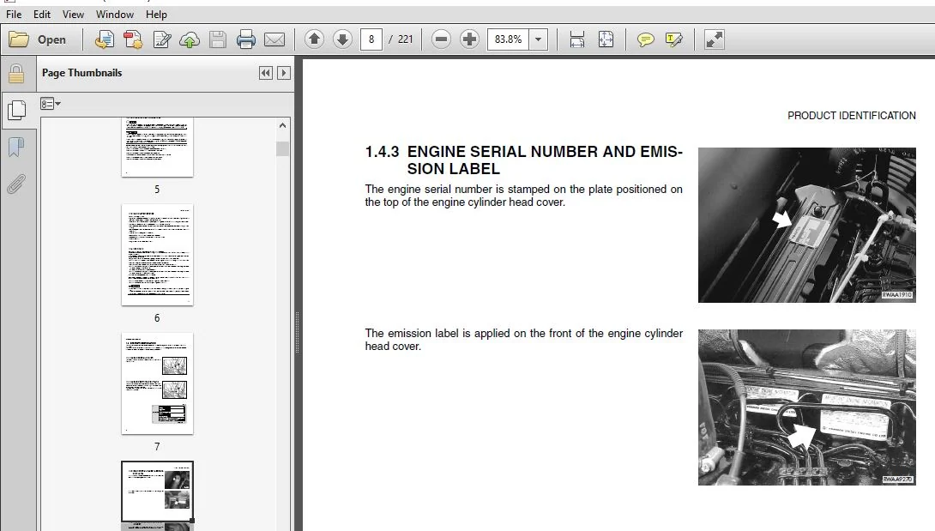Select page 7 thumbnail
Image resolution: width=935 pixels, height=531 pixels.
pyautogui.click(x=158, y=383)
